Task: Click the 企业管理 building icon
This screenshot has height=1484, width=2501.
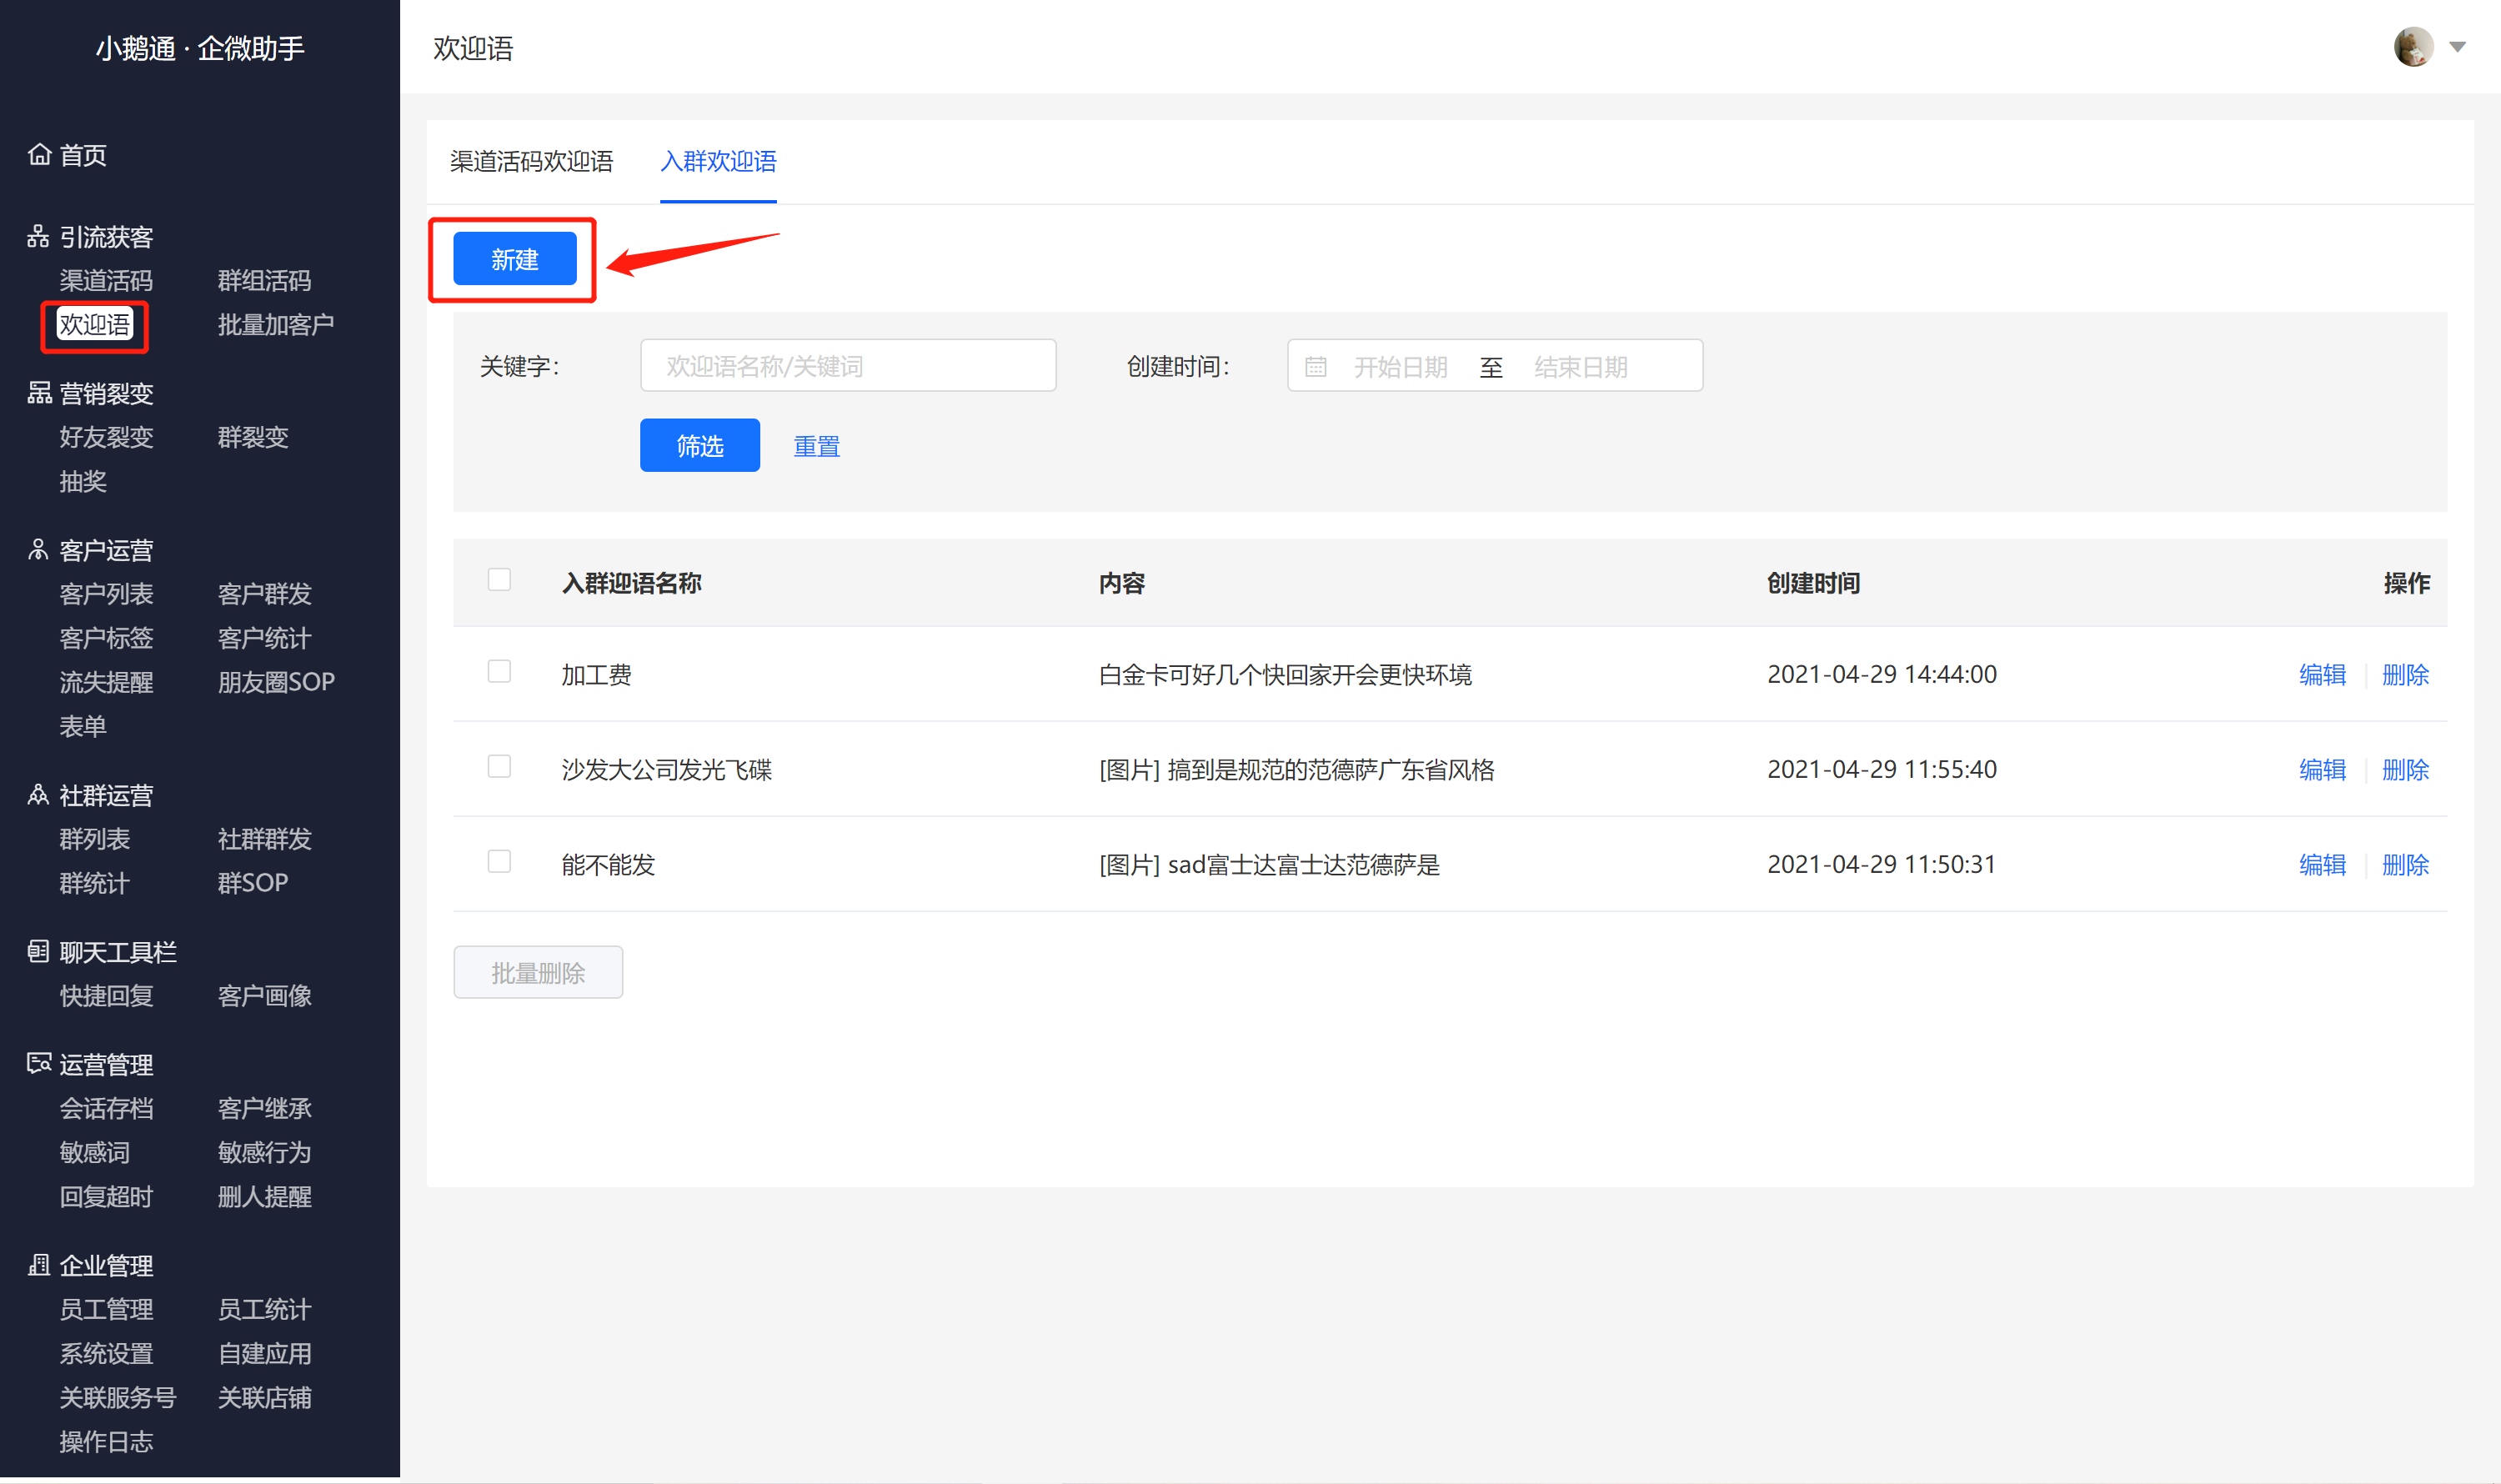Action: click(38, 1264)
